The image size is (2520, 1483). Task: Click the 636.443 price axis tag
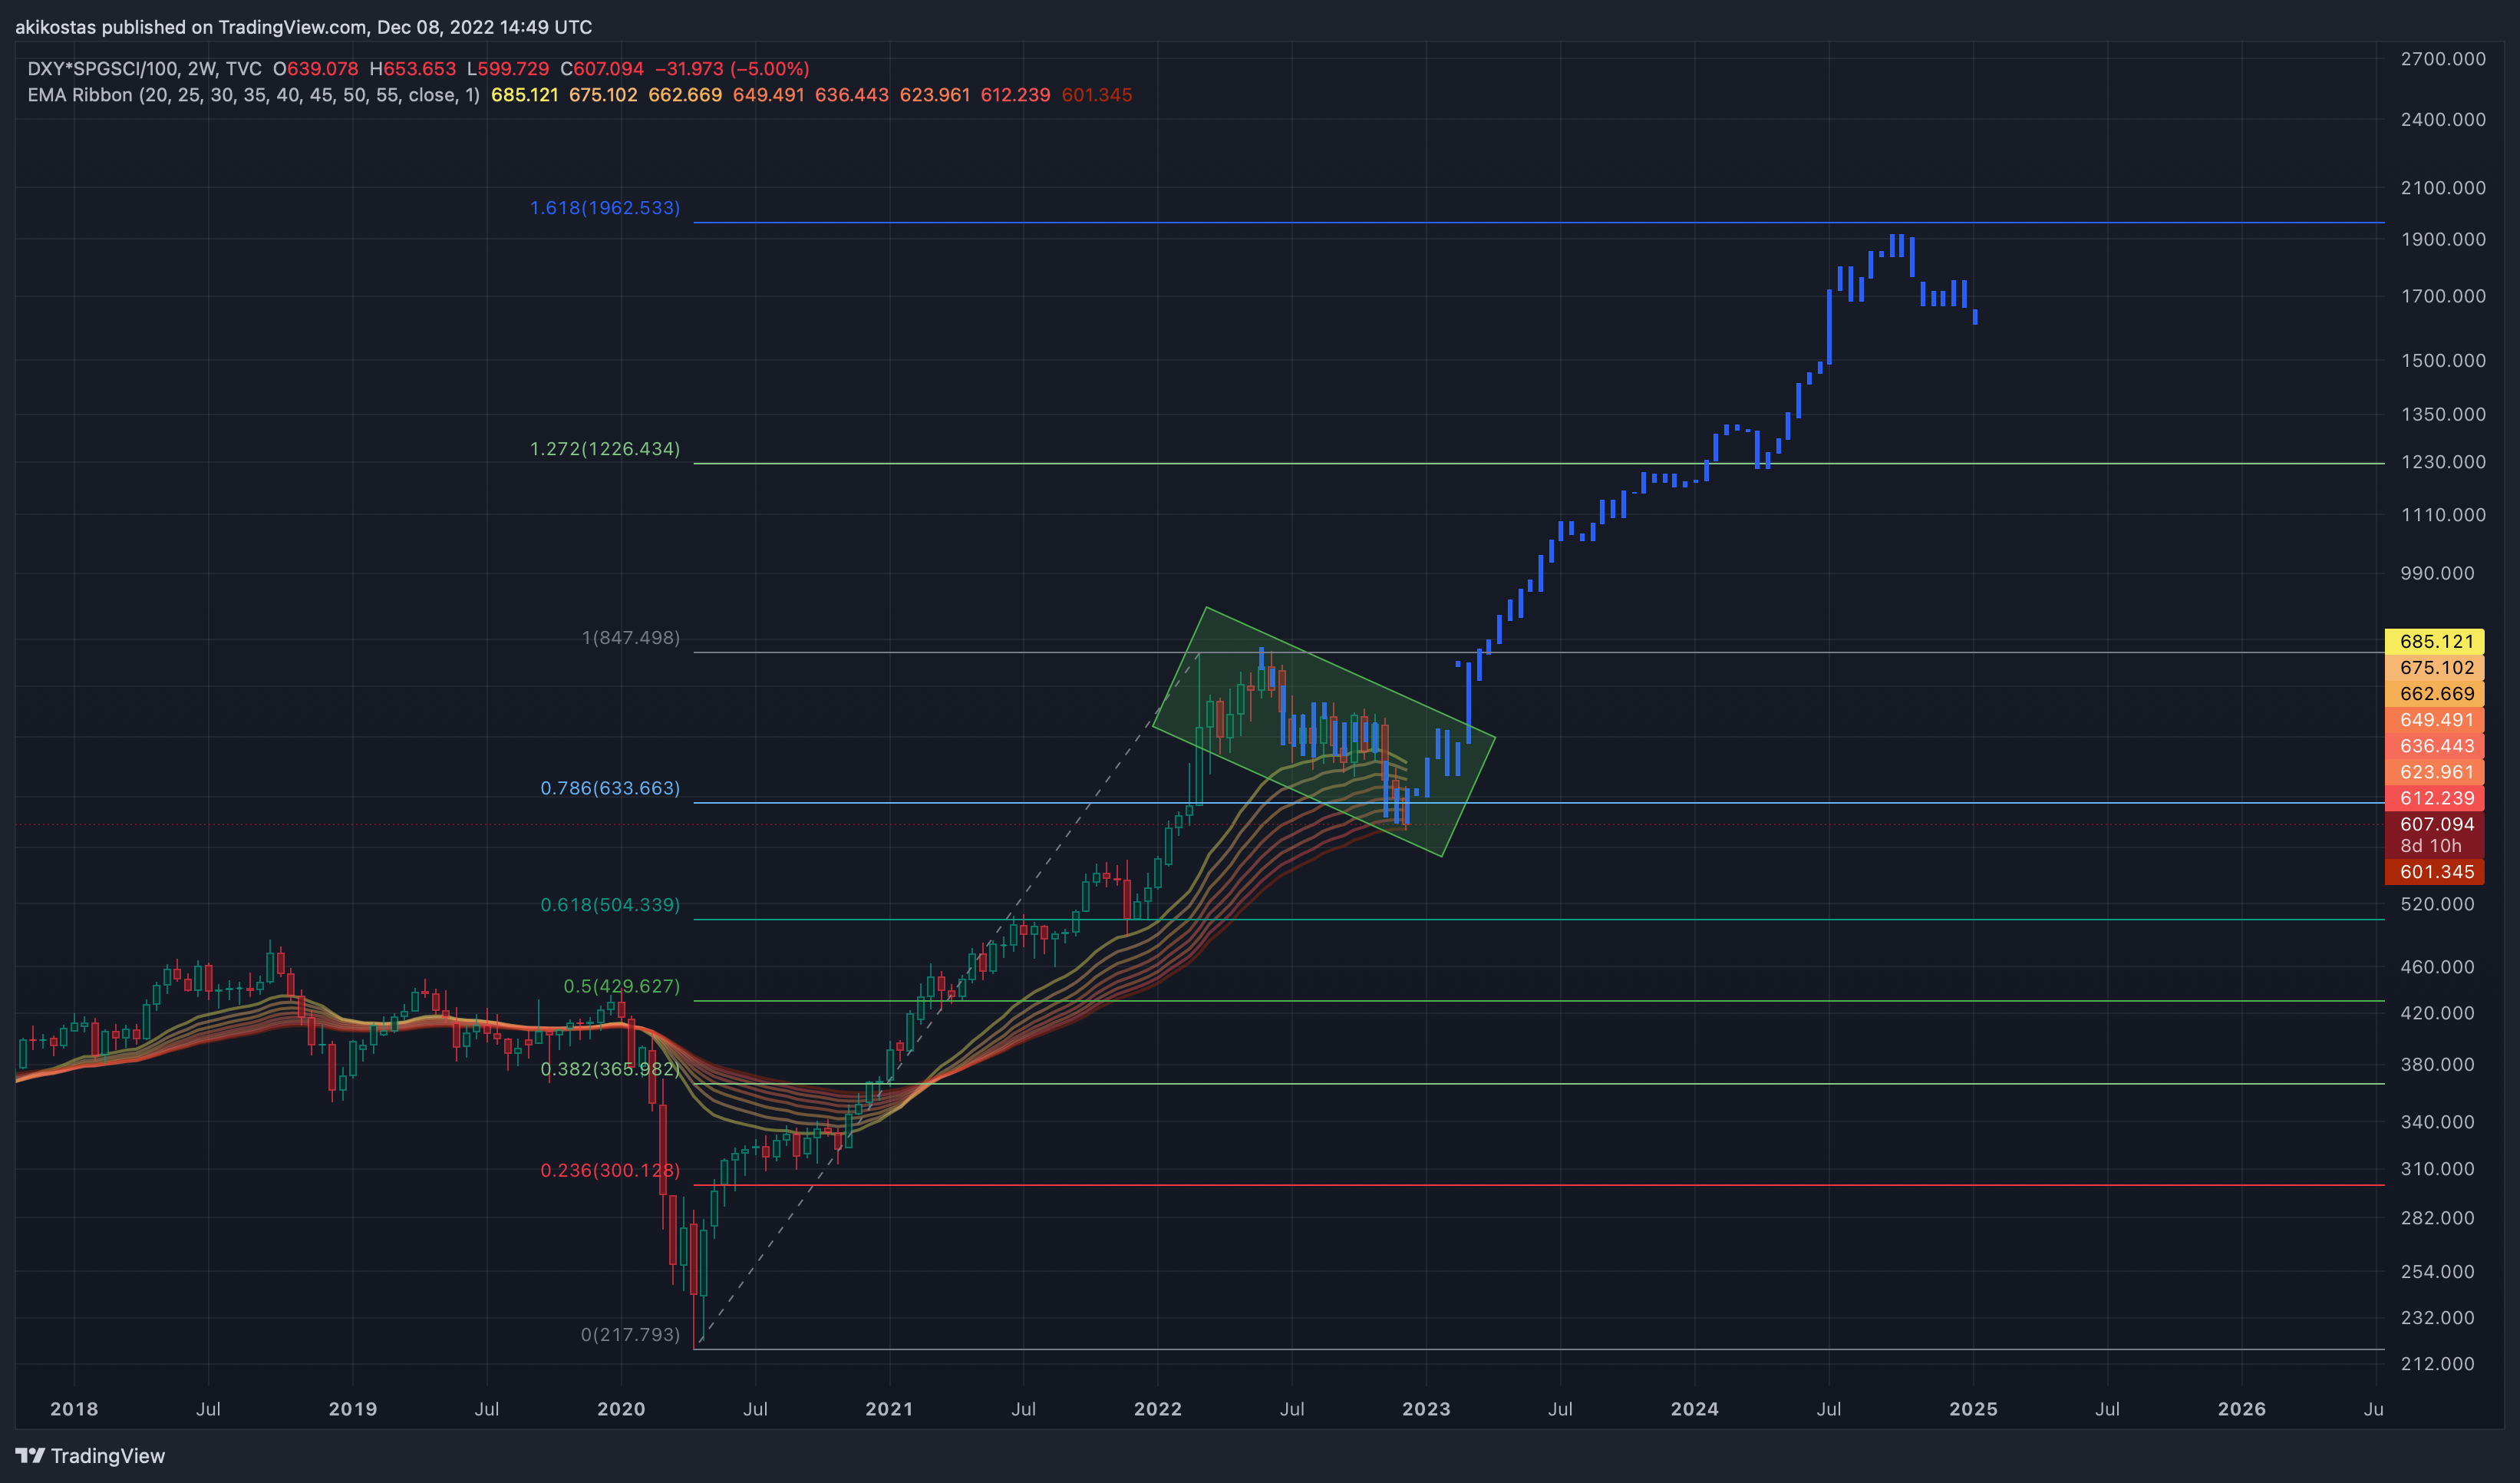pyautogui.click(x=2435, y=746)
